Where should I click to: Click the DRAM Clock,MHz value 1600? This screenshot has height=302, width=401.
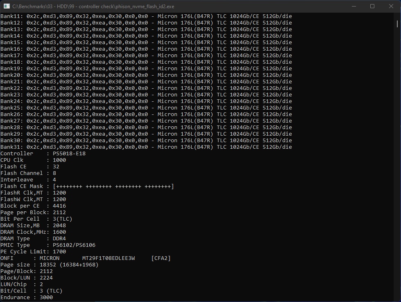click(59, 233)
